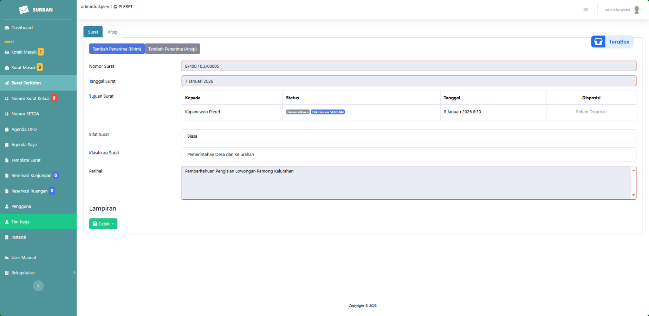Click the SURBAN envelope logo icon
Viewport: 649px width, 316px height.
point(24,9)
